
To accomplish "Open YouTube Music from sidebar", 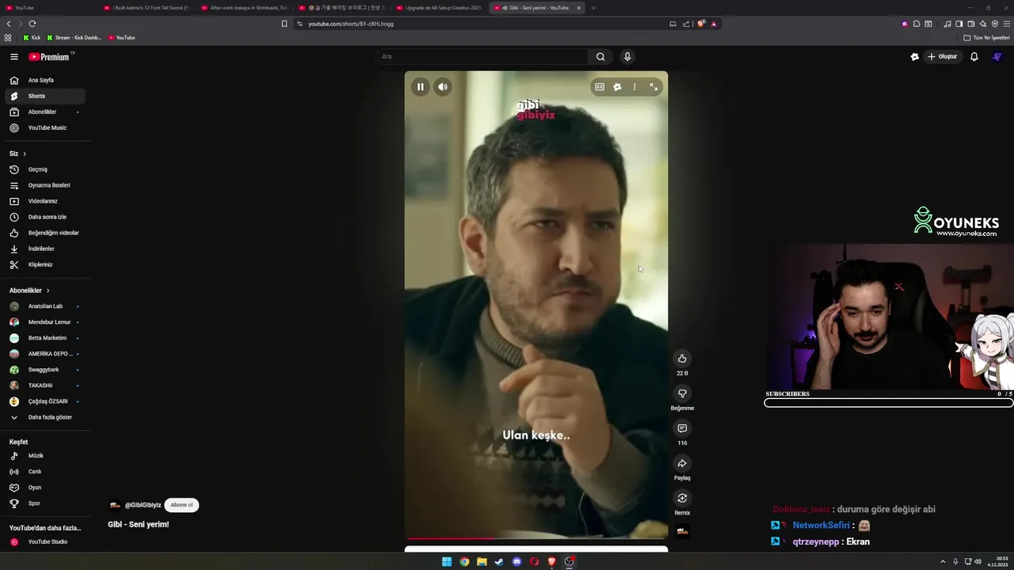I will click(45, 127).
